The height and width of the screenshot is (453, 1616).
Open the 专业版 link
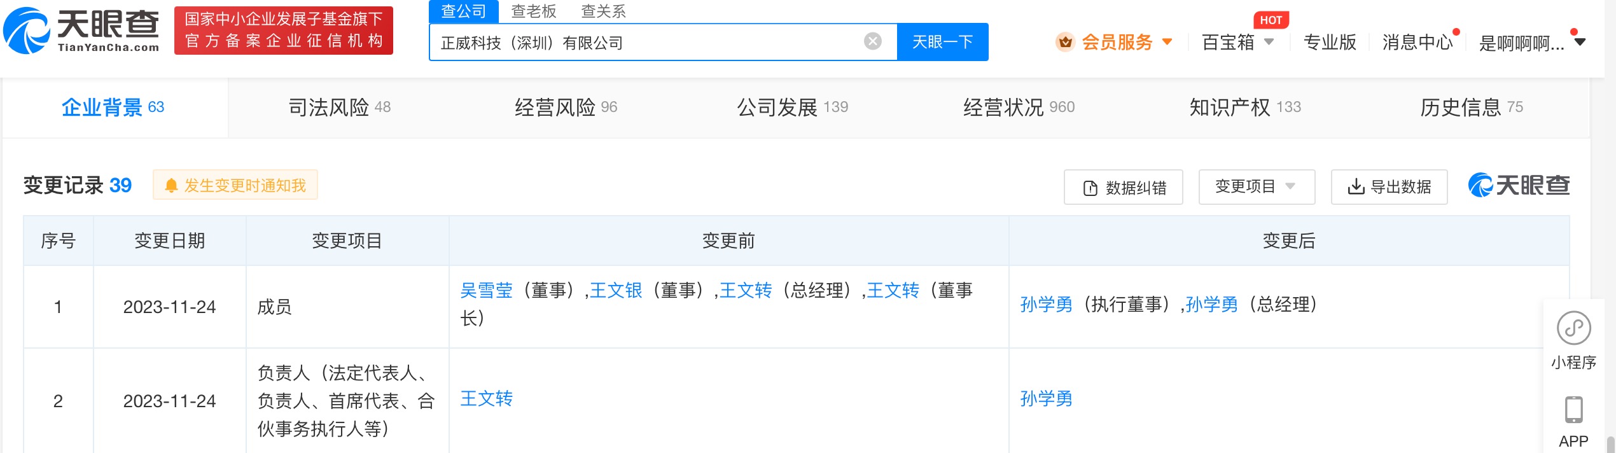tap(1330, 42)
